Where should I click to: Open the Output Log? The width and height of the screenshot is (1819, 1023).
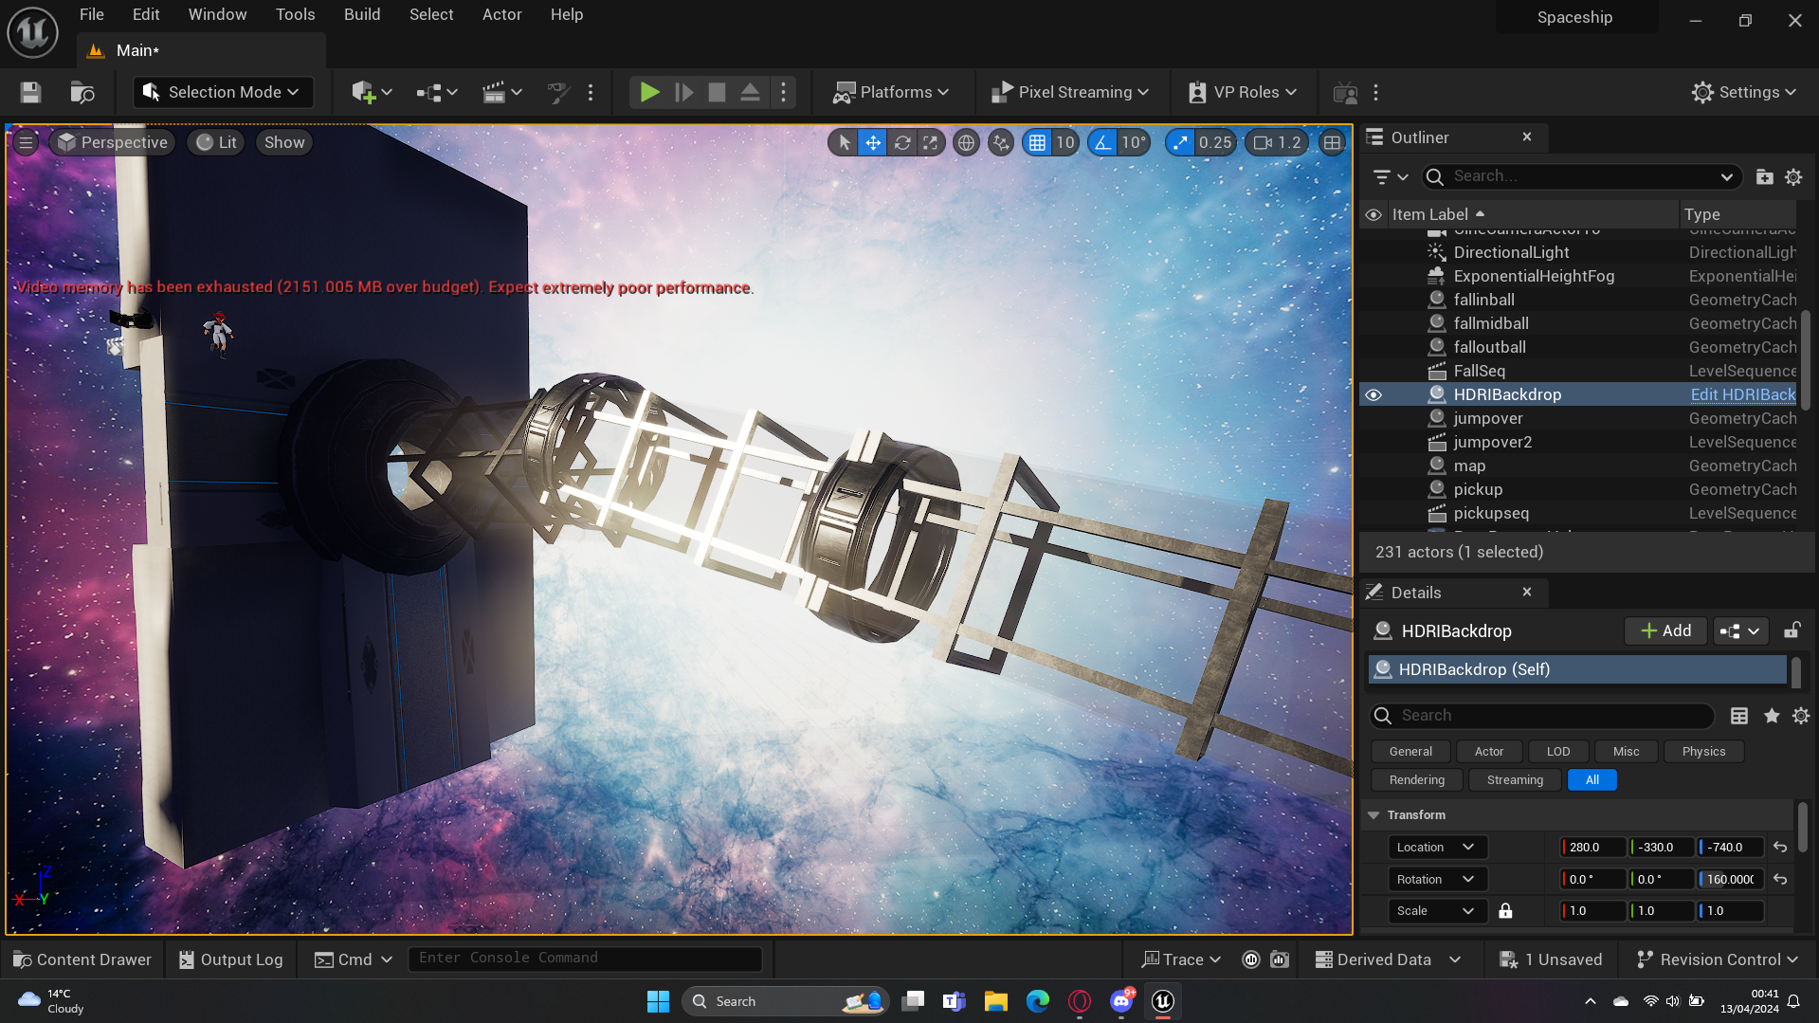click(231, 959)
